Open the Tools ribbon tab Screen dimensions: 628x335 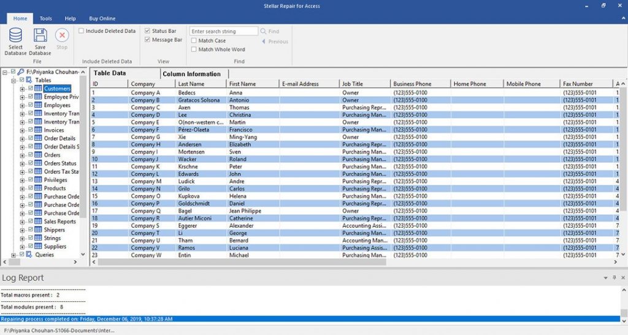pos(45,18)
